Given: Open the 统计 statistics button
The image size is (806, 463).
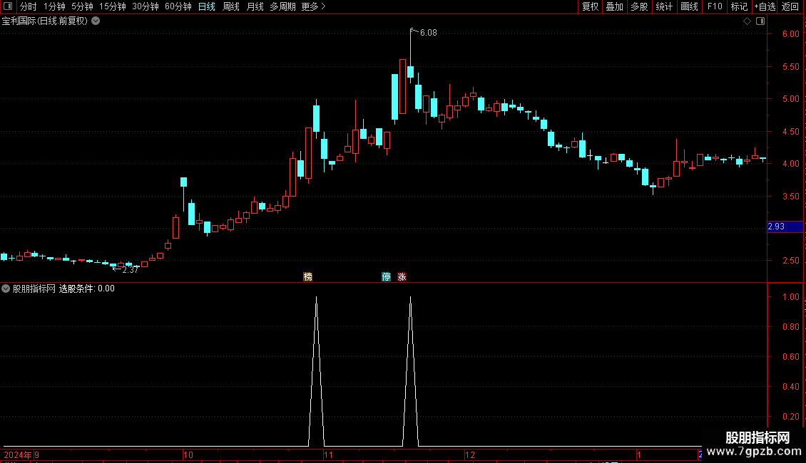Looking at the screenshot, I should pyautogui.click(x=664, y=6).
